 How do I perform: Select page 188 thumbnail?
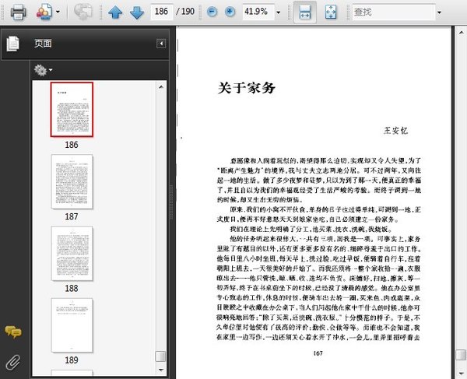click(72, 253)
